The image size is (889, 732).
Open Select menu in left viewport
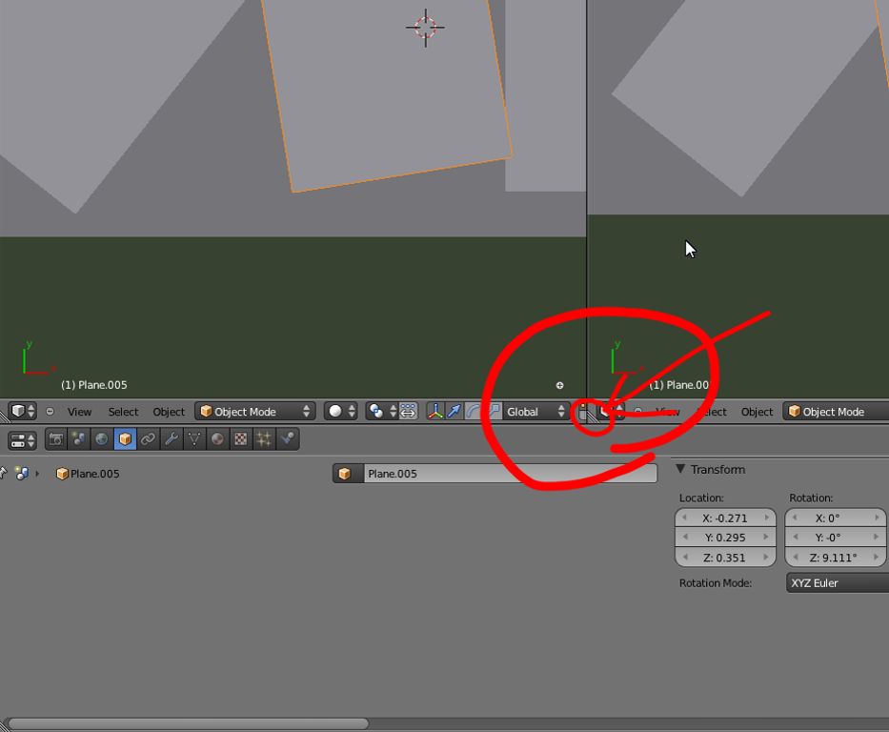point(123,412)
